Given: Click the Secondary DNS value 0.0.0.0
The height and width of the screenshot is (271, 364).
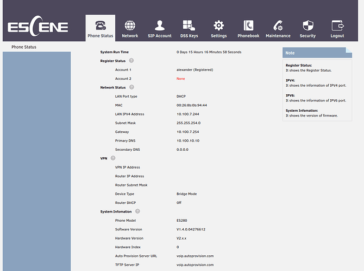Looking at the screenshot, I should [x=183, y=150].
